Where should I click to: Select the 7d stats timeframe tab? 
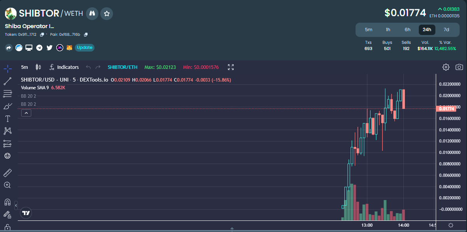pos(446,29)
